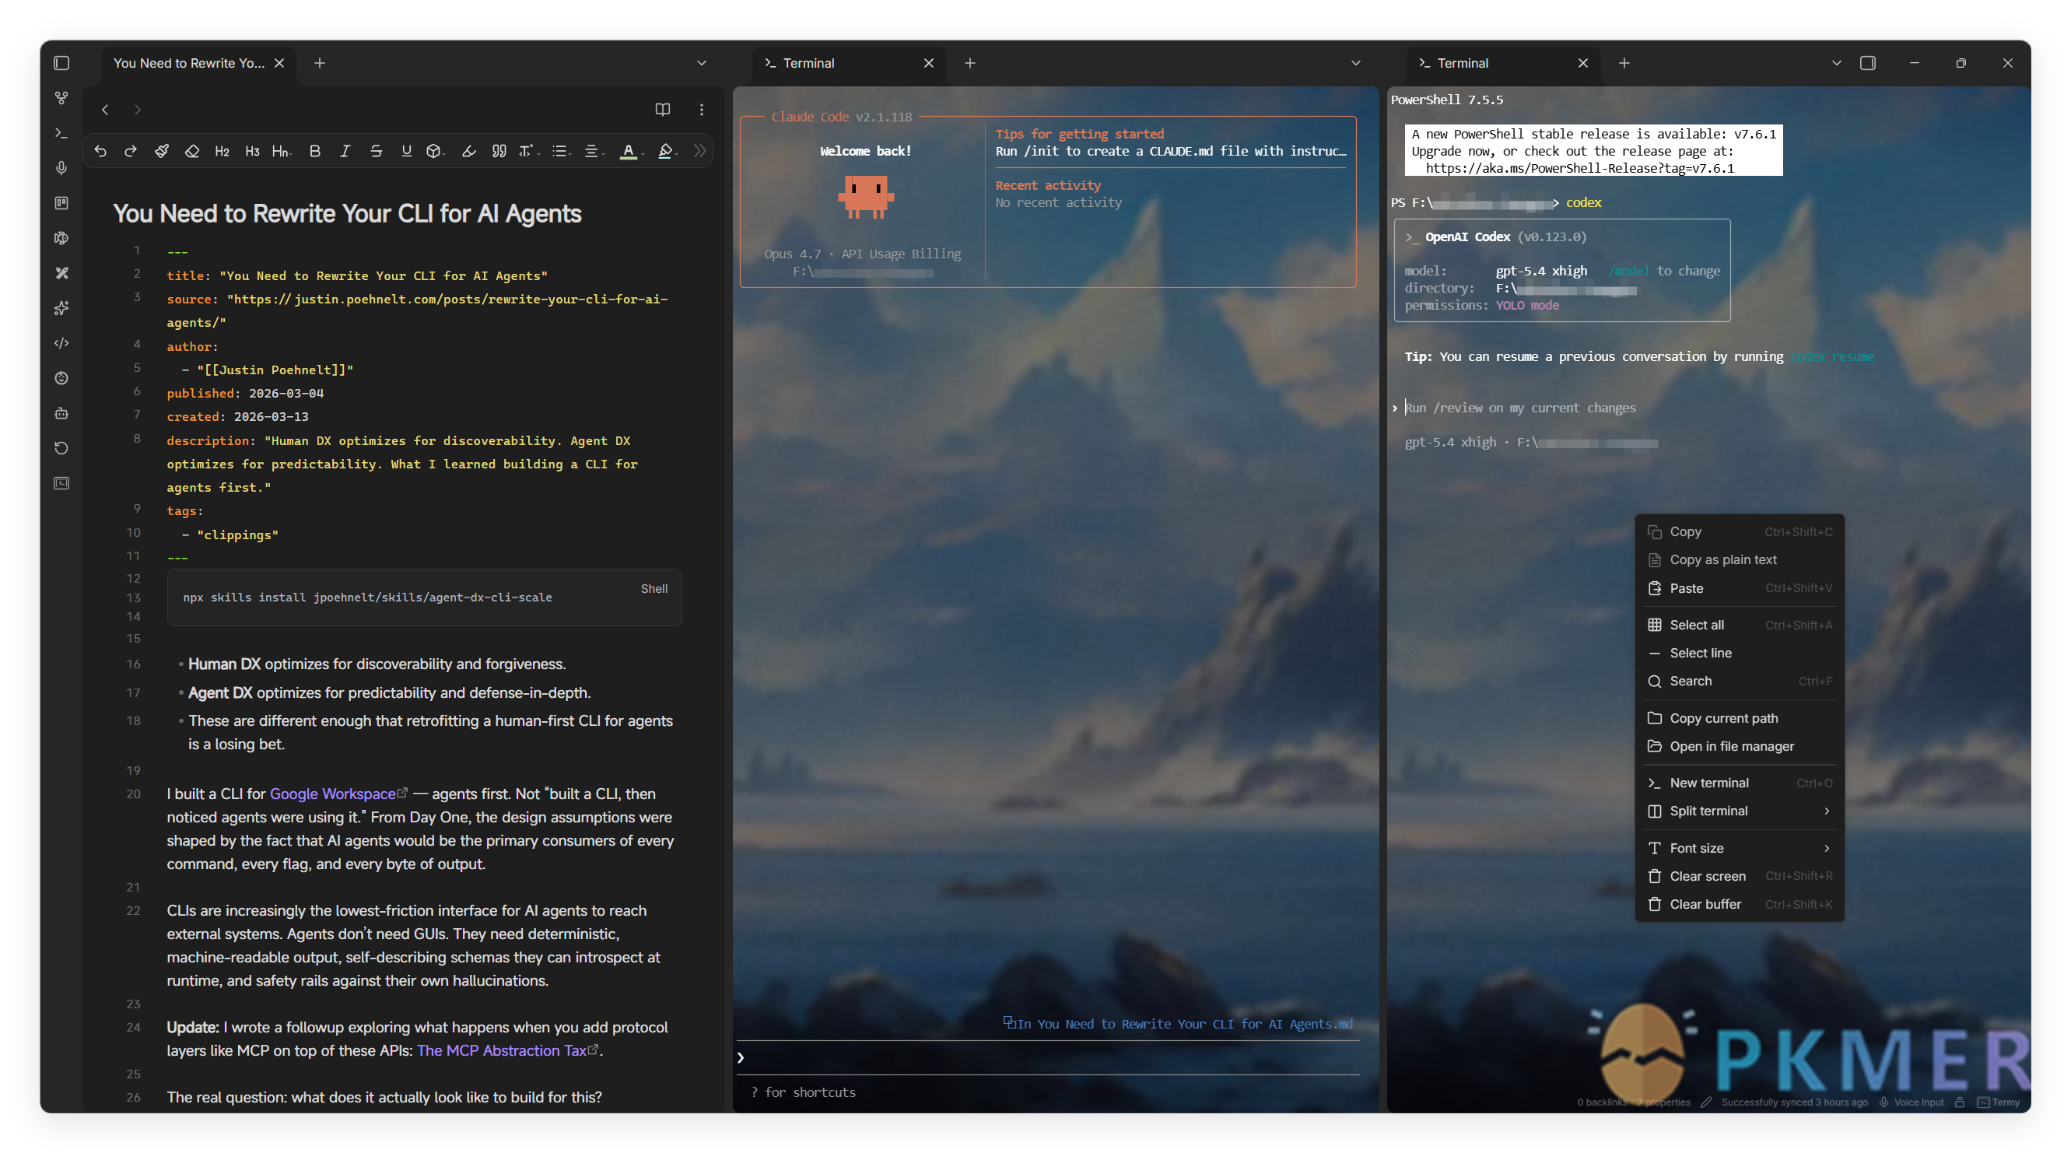Expand the Font size submenu
Image resolution: width=2071 pixels, height=1153 pixels.
coord(1740,847)
